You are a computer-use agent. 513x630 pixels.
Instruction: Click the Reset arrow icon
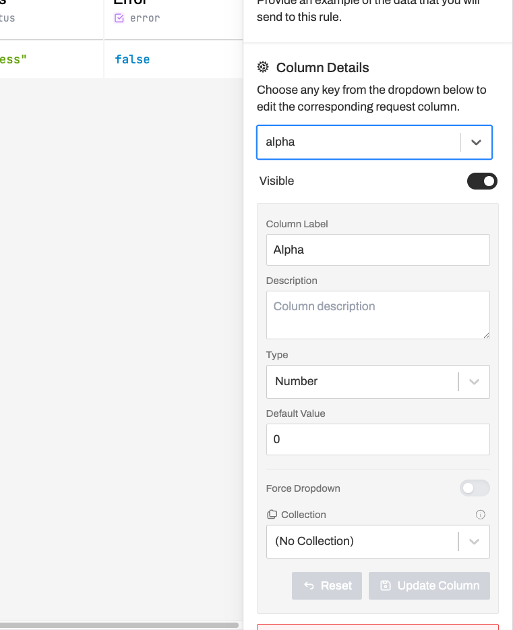[x=309, y=585]
